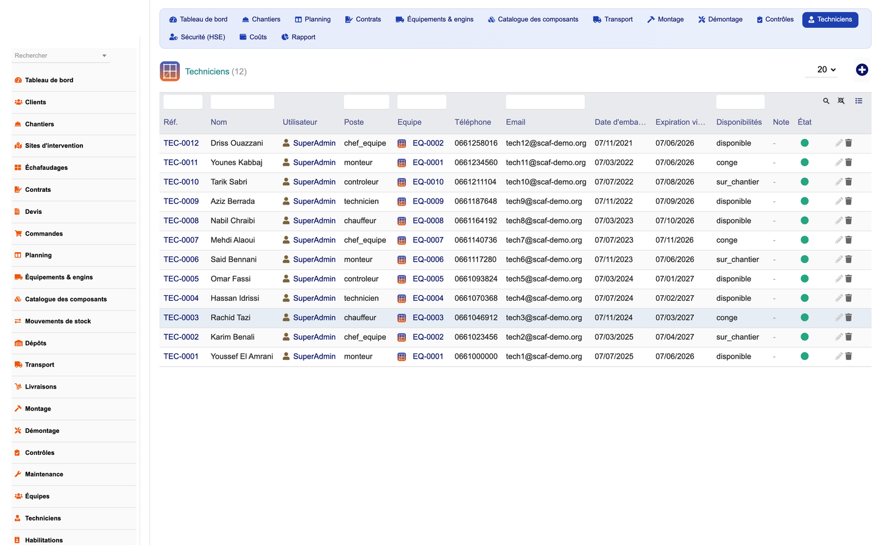
Task: Open the TEC-0007 reference link
Action: coord(181,240)
